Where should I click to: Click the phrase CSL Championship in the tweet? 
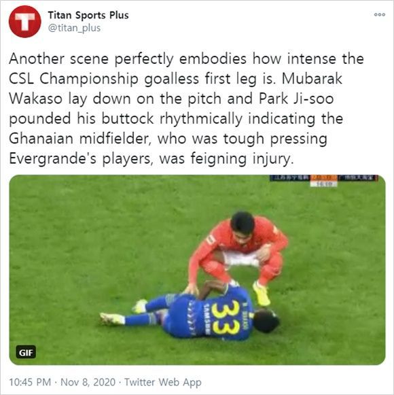point(73,80)
